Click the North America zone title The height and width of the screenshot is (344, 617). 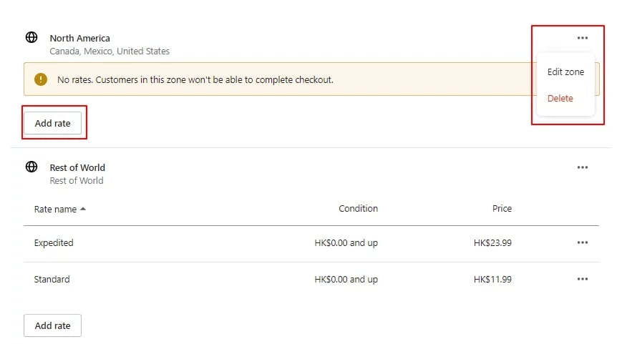(x=79, y=38)
